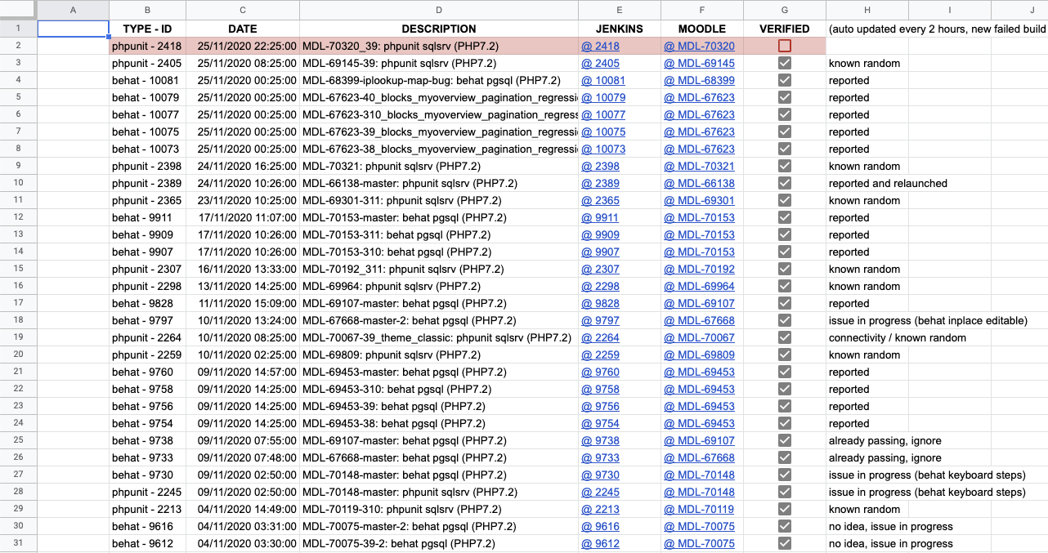Select cell 'phpunit - 2418'

click(x=147, y=46)
